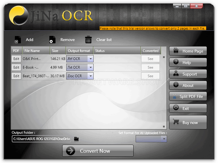Click the Size column header
The height and width of the screenshot is (163, 218).
(58, 51)
